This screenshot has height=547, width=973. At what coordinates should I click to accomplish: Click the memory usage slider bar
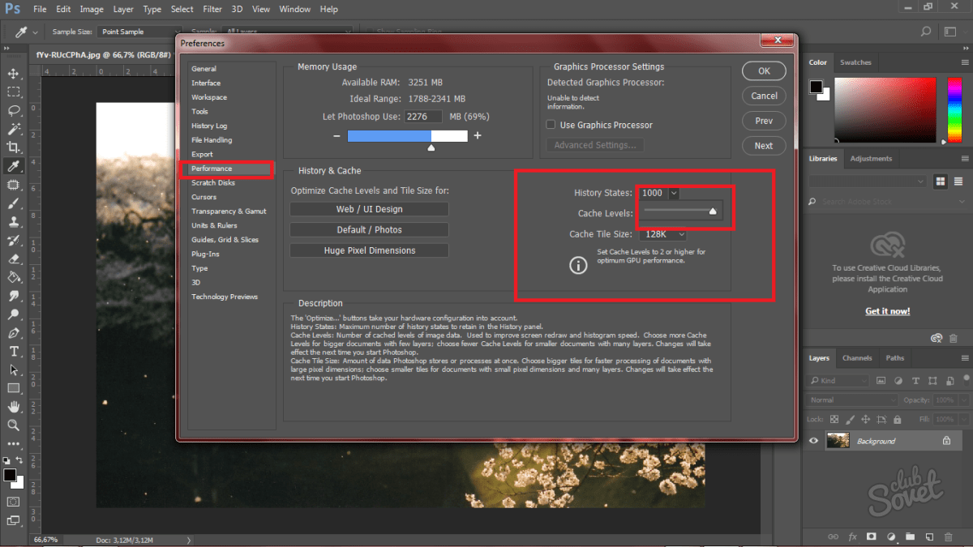pos(407,136)
